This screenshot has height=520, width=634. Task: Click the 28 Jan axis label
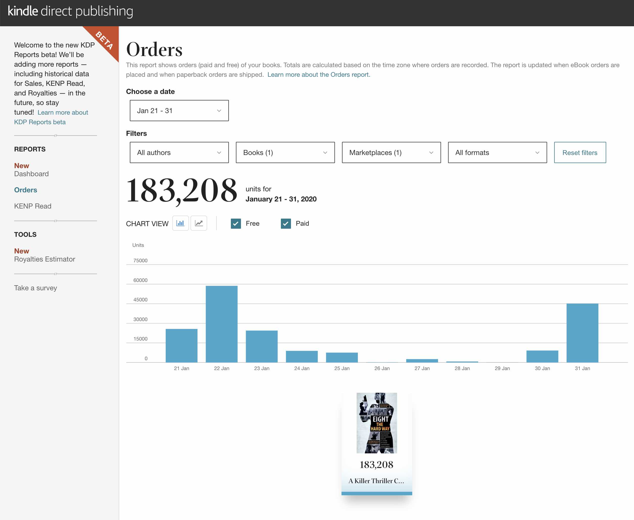[462, 368]
